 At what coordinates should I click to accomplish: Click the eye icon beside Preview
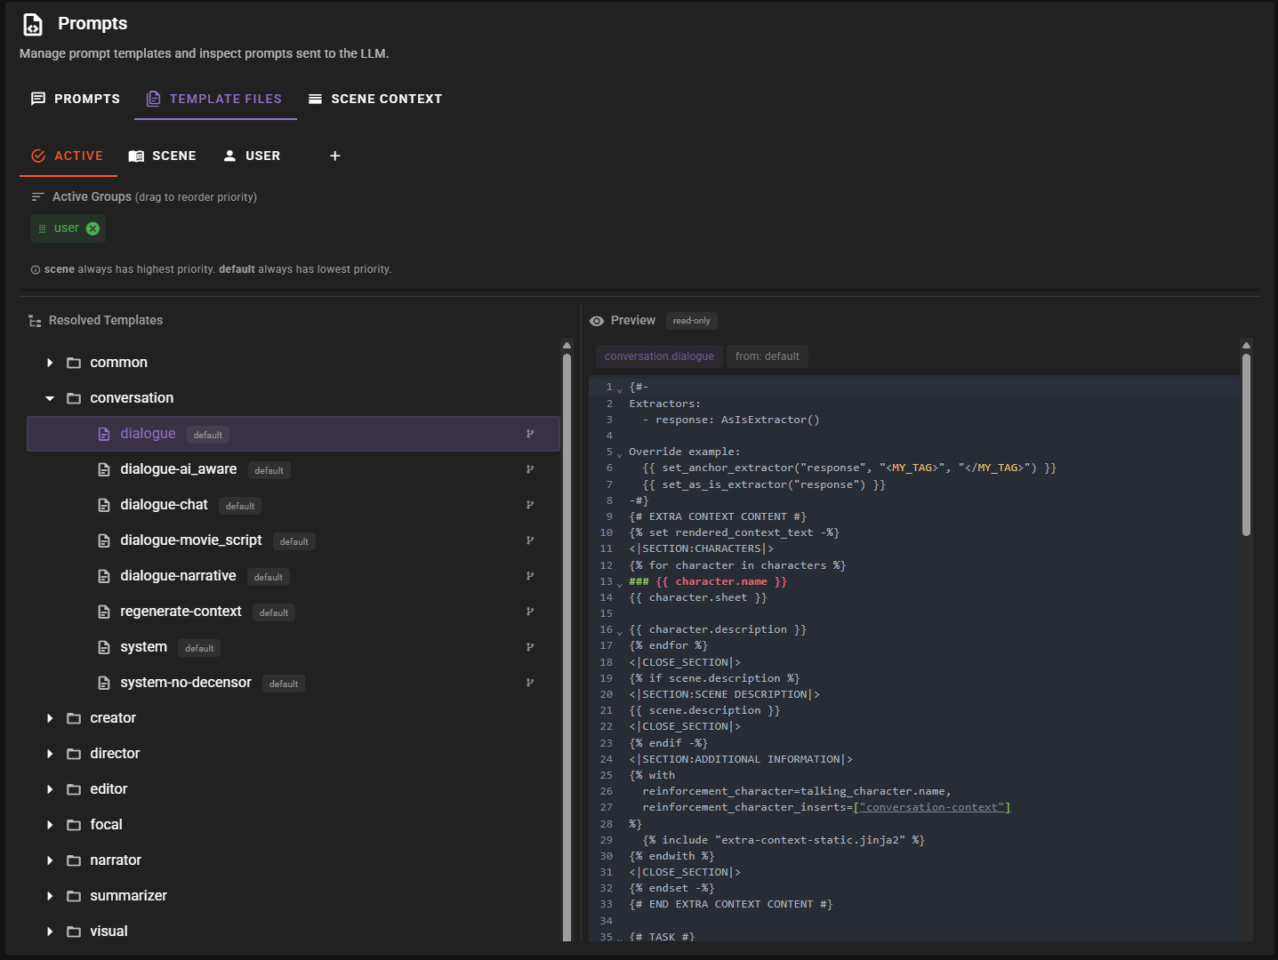point(597,321)
